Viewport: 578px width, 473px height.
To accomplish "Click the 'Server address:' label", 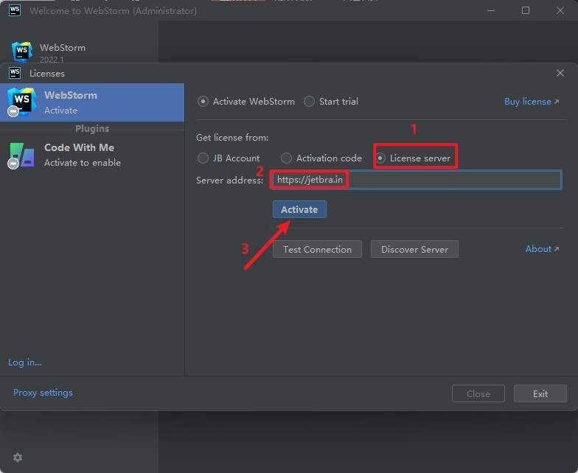I will click(x=230, y=180).
